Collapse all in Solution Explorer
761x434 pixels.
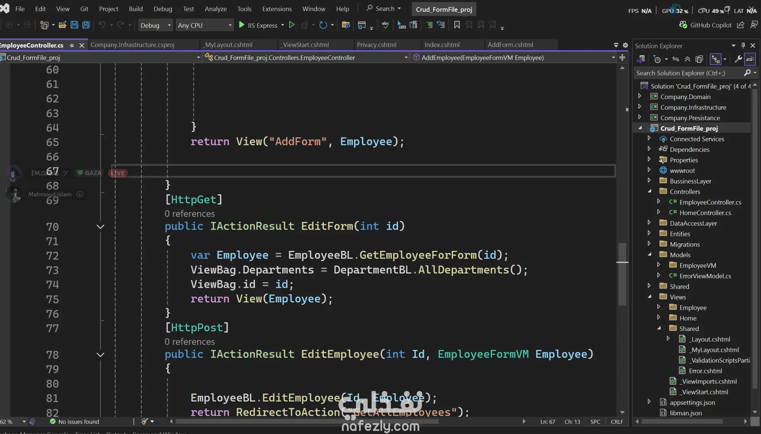pyautogui.click(x=688, y=59)
